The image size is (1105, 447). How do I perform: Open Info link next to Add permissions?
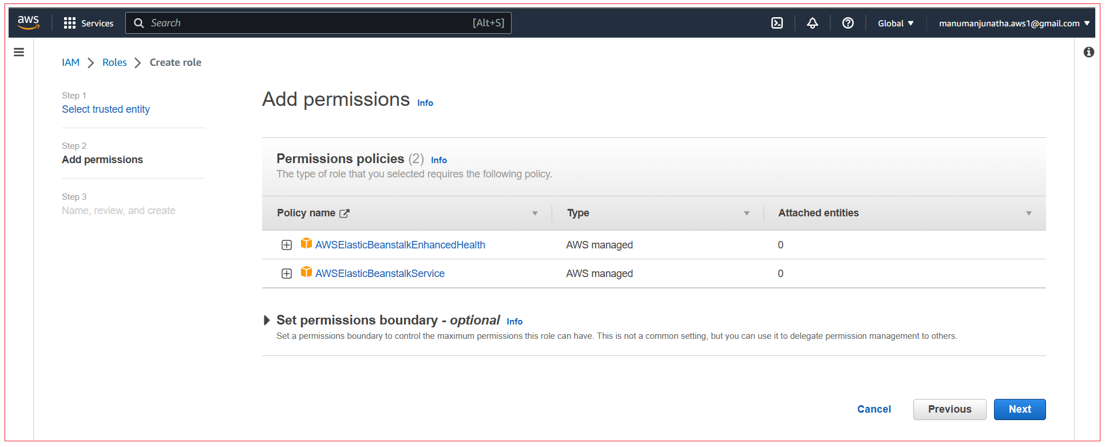[425, 103]
